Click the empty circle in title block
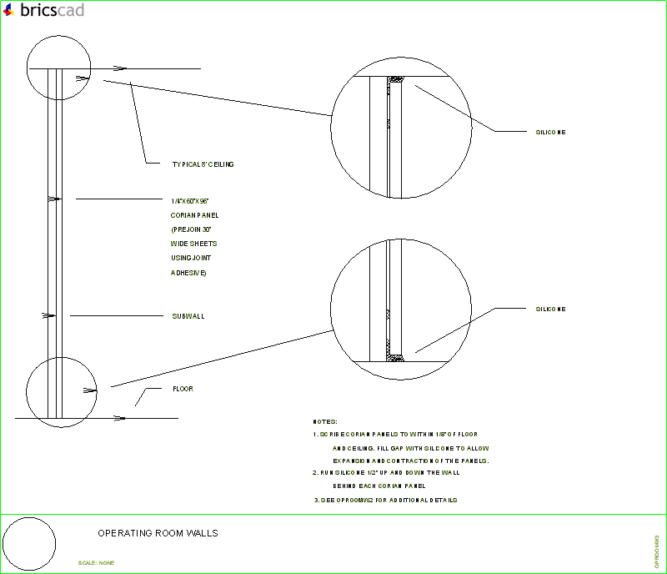Image resolution: width=667 pixels, height=574 pixels. pos(29,544)
